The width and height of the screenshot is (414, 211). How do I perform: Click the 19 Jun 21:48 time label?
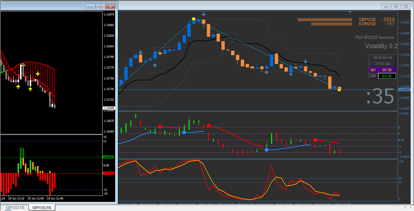pyautogui.click(x=55, y=199)
